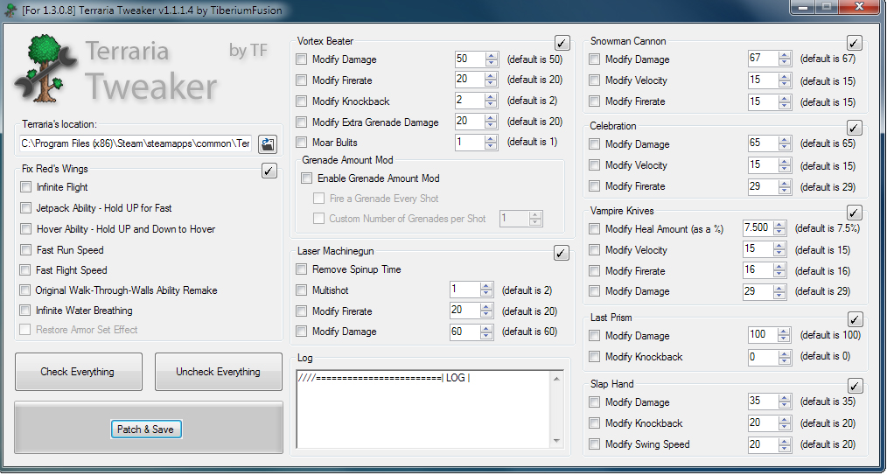Close the Terraria Tweaker window
Image resolution: width=887 pixels, height=475 pixels.
pos(860,7)
